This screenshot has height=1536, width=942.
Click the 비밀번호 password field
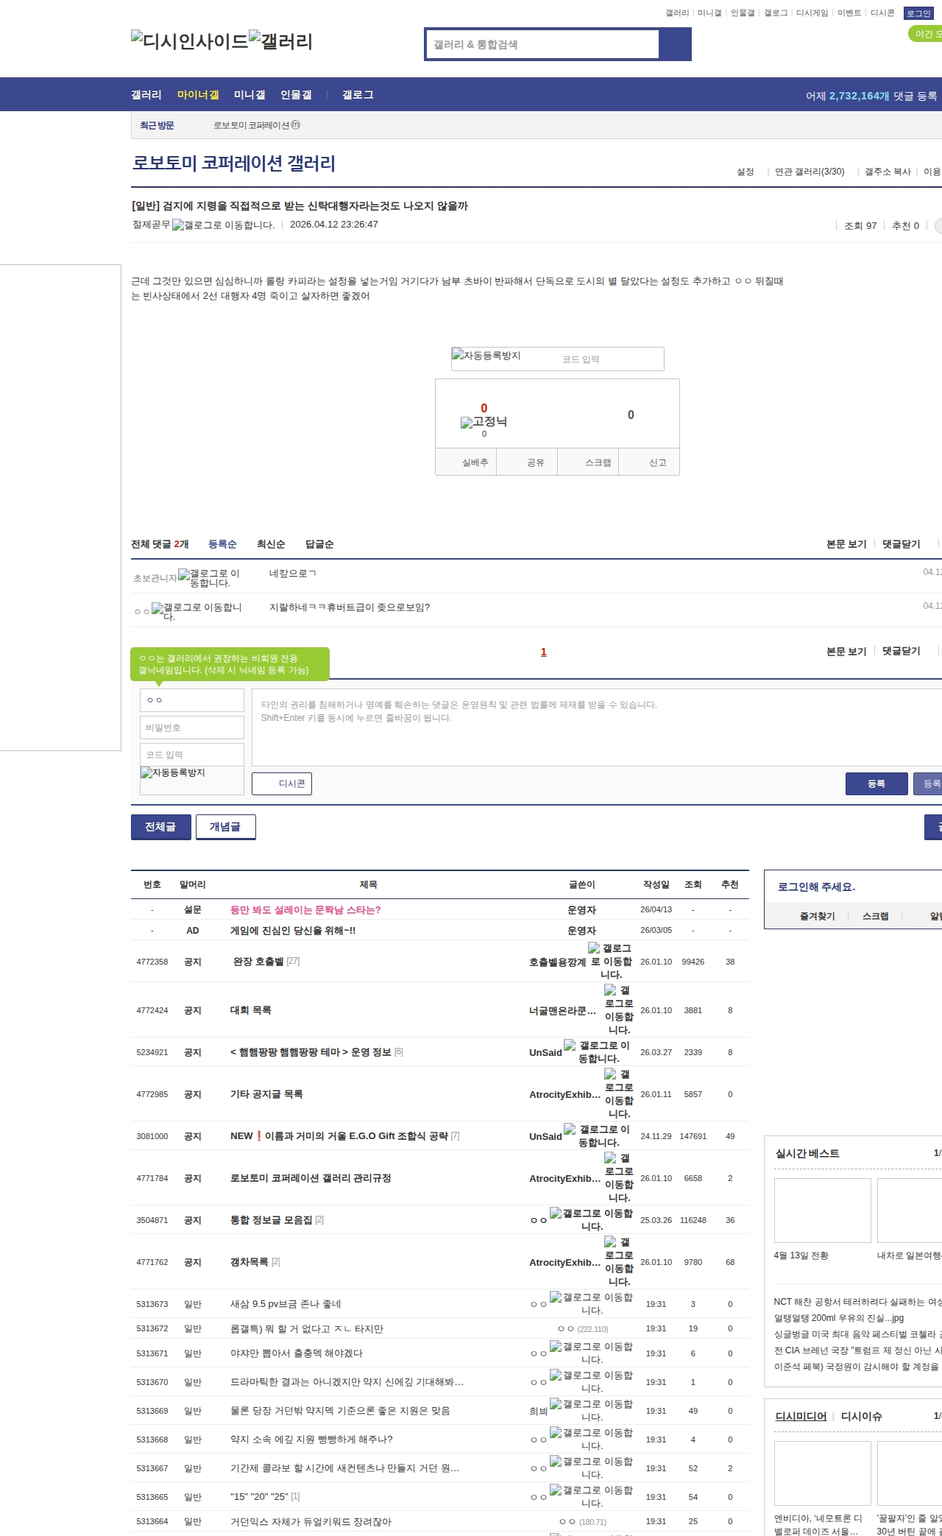192,728
